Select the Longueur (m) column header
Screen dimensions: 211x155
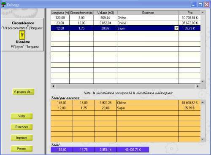click(x=60, y=13)
